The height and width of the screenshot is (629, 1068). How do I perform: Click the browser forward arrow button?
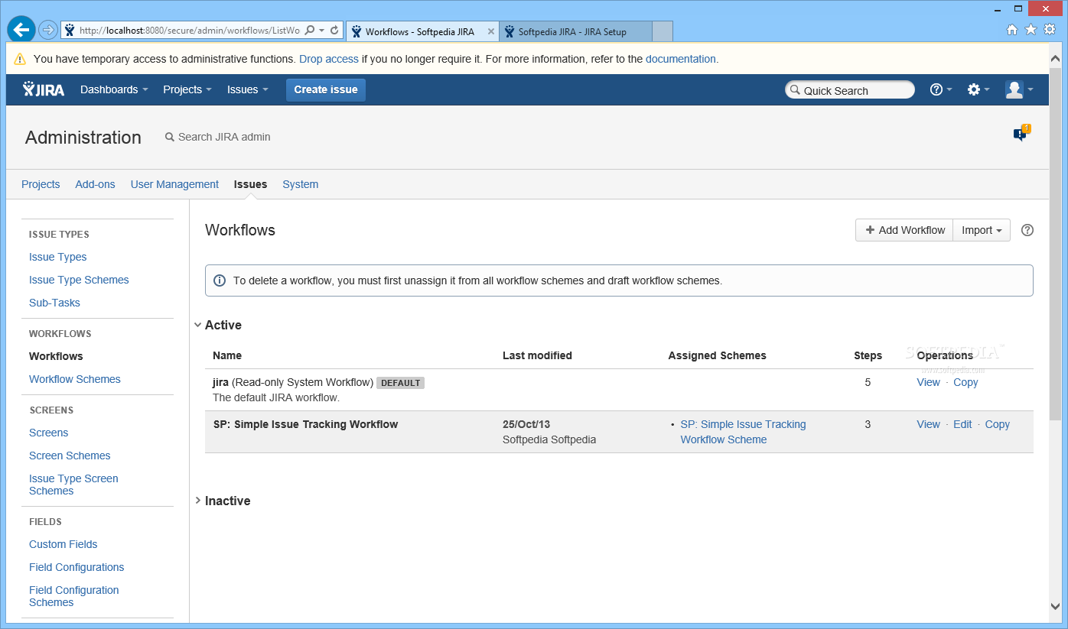point(48,31)
